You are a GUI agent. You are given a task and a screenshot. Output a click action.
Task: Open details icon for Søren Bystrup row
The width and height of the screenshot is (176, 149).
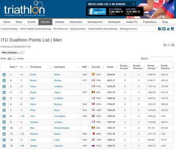(4, 104)
